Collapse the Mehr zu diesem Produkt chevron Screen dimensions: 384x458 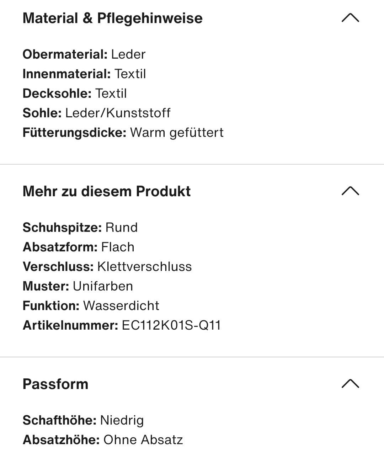click(350, 191)
